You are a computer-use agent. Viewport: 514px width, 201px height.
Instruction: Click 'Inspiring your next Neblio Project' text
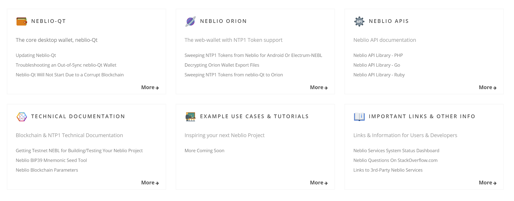pyautogui.click(x=225, y=135)
